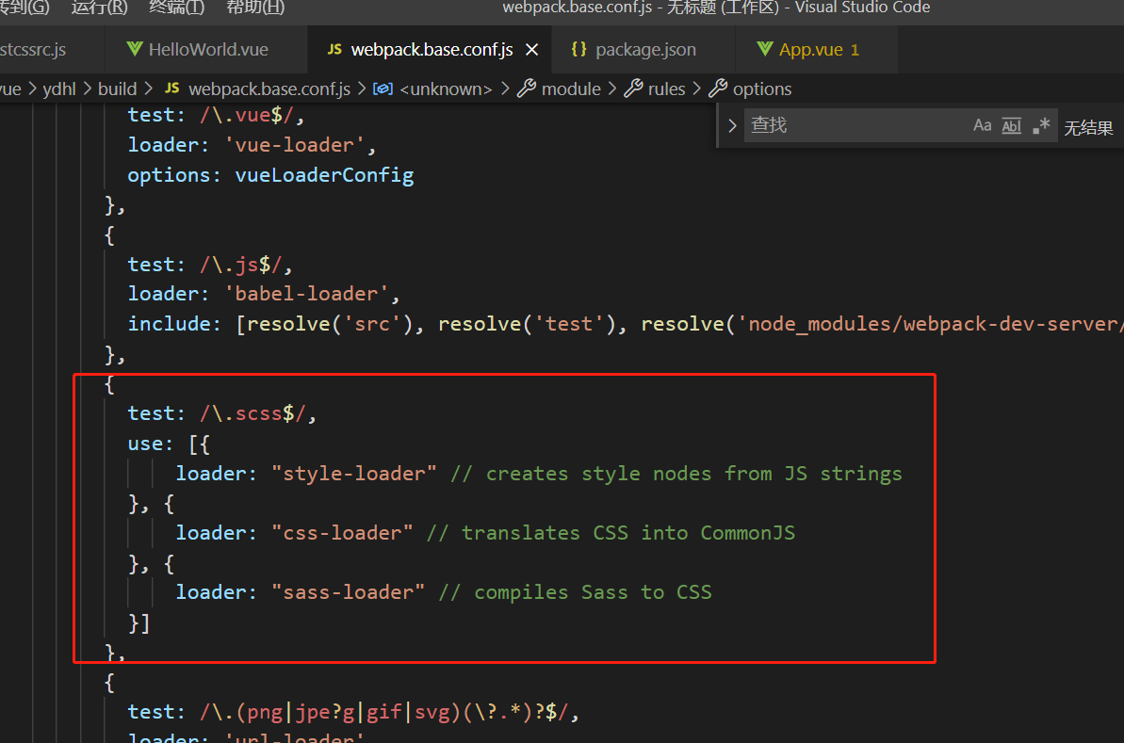The image size is (1124, 743).
Task: Click <unknown> breadcrumb symbol
Action: point(446,89)
